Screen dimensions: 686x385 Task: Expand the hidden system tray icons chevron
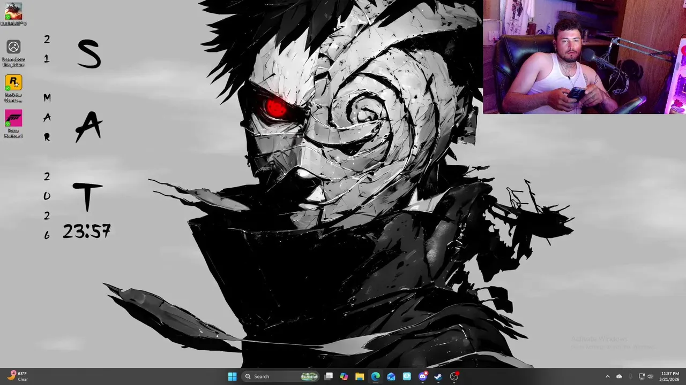tap(607, 376)
